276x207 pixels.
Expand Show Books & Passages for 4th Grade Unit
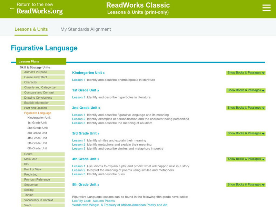(246, 159)
